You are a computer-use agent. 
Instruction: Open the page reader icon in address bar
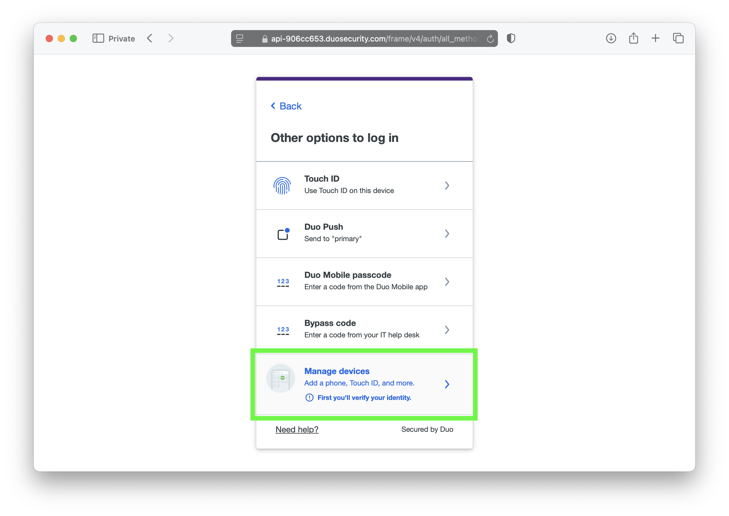point(240,38)
